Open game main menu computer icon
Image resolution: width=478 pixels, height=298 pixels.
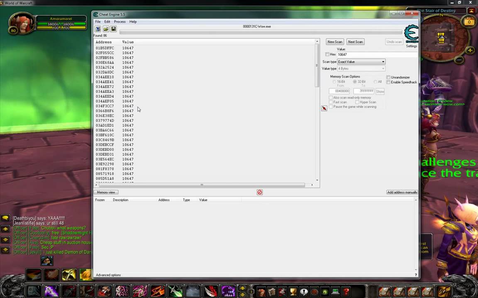point(335,291)
